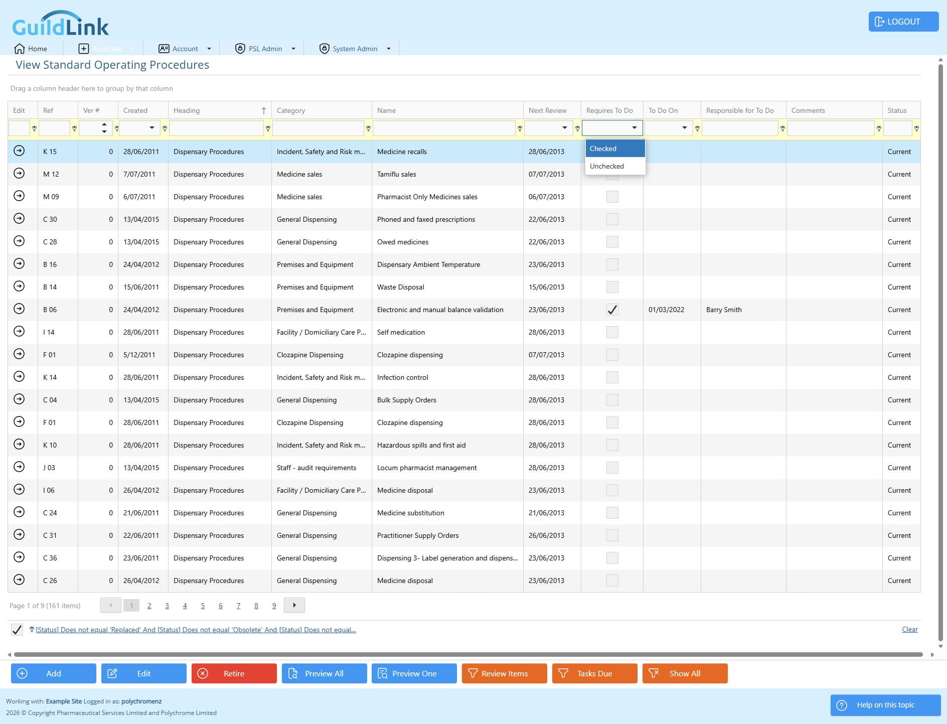Click the System Admin shield icon

click(x=324, y=49)
